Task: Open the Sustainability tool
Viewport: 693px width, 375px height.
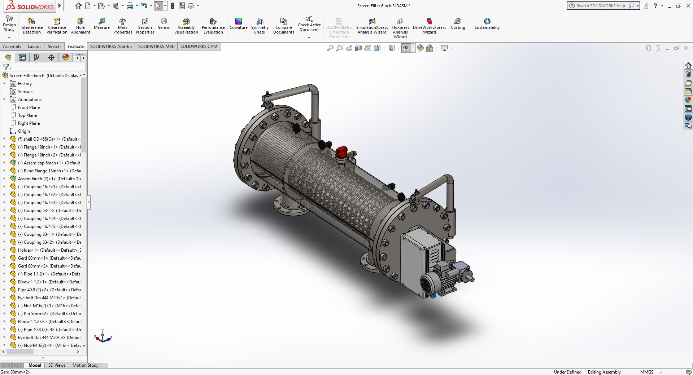Action: coord(487,24)
